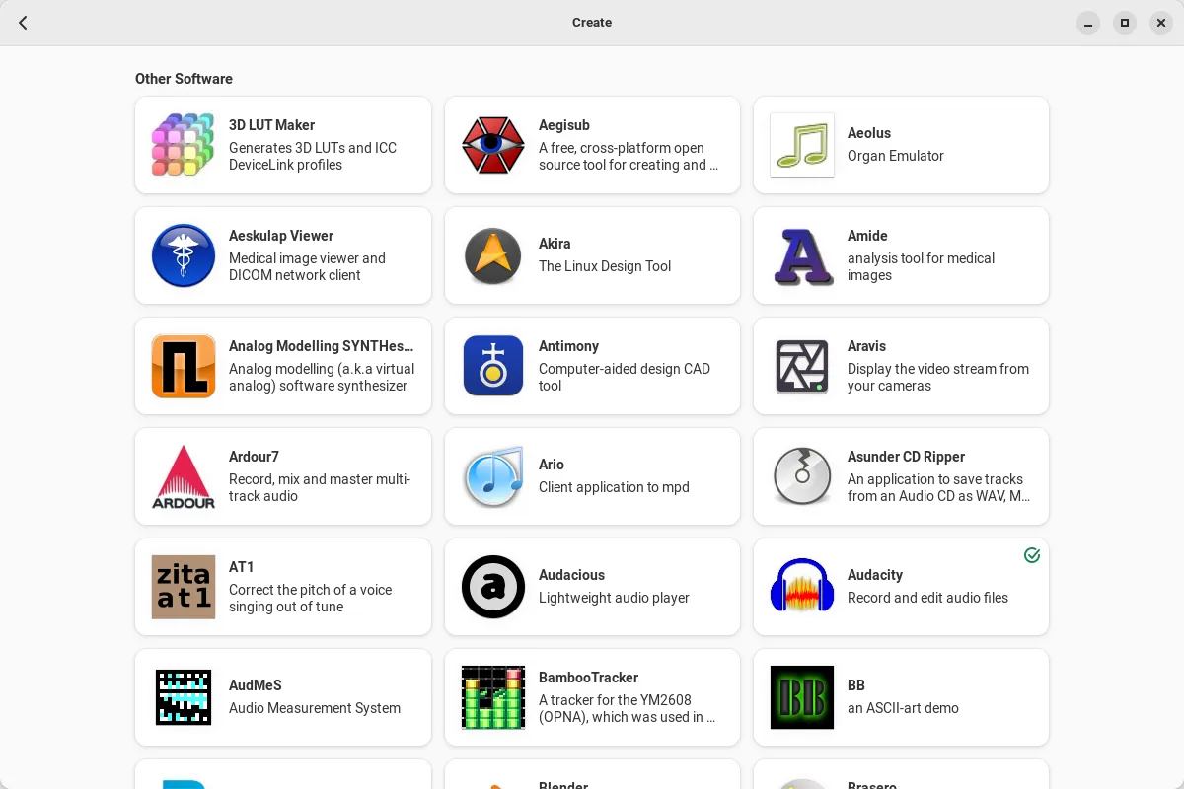The image size is (1184, 789).
Task: Click 'The Linux Design Tool' description
Action: pyautogui.click(x=605, y=266)
